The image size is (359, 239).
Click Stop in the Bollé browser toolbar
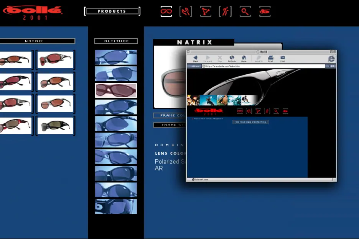pos(220,59)
